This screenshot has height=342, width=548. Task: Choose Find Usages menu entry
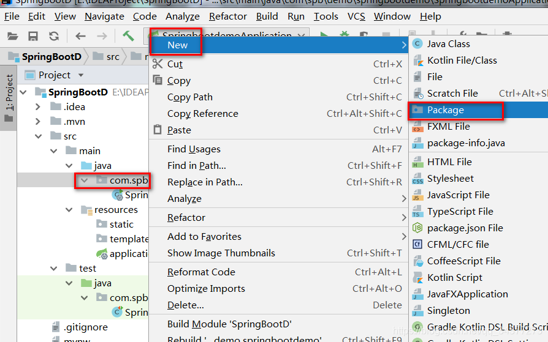point(279,149)
